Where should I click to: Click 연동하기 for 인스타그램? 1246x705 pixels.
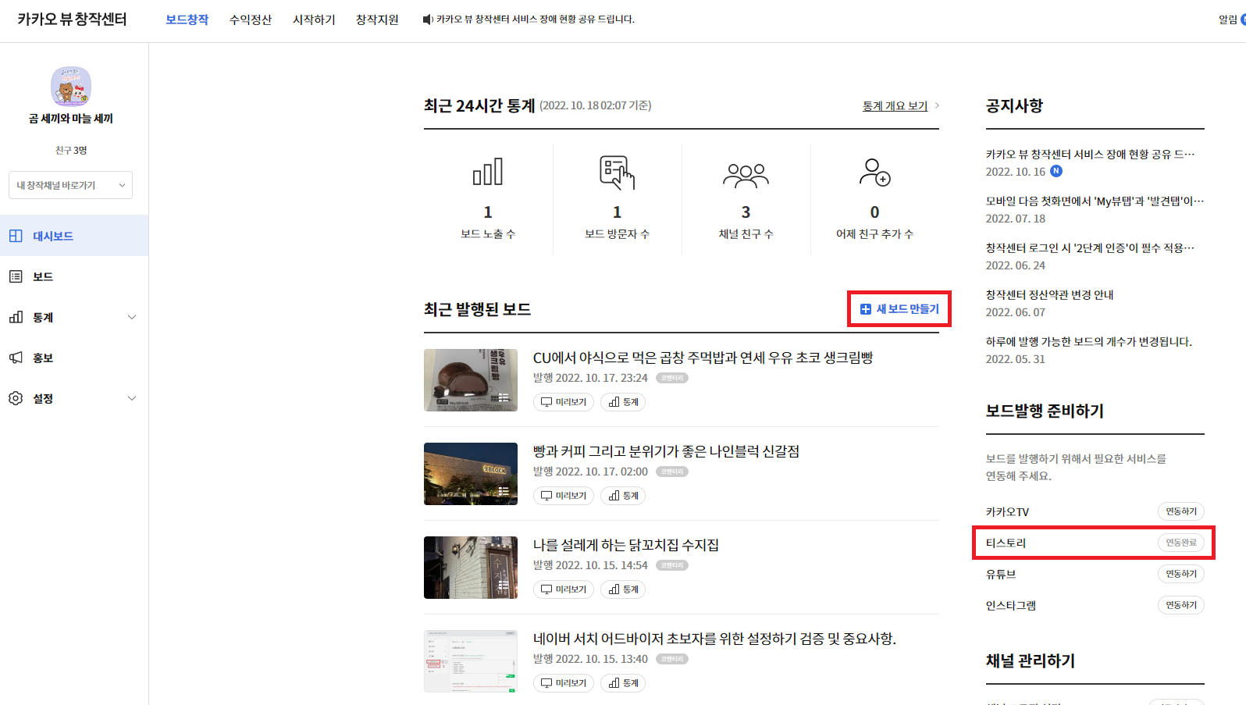click(x=1180, y=605)
